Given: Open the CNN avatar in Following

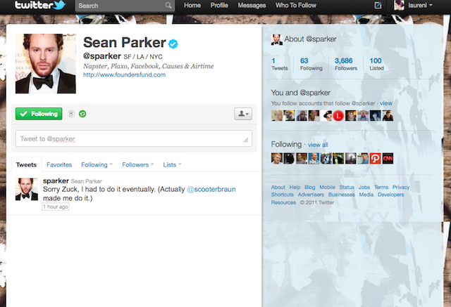Looking at the screenshot, I should tap(388, 159).
